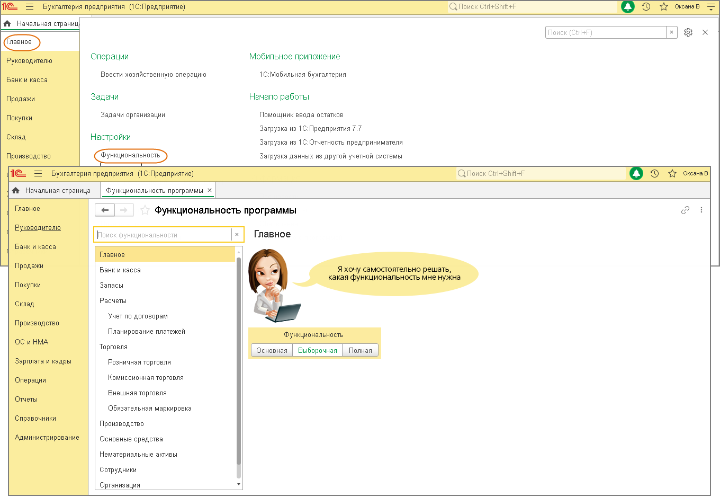The height and width of the screenshot is (497, 720).
Task: Click the Поиск (Ctrl+F) field in the back window
Action: click(x=606, y=32)
